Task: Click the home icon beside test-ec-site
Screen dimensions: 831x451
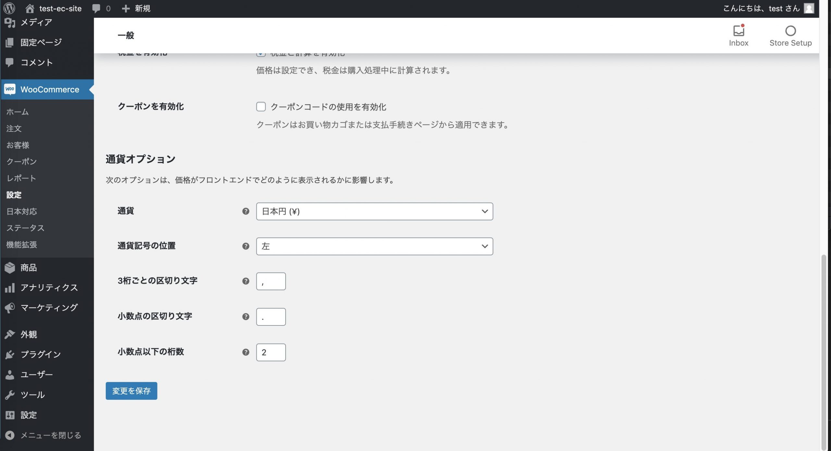Action: coord(30,8)
